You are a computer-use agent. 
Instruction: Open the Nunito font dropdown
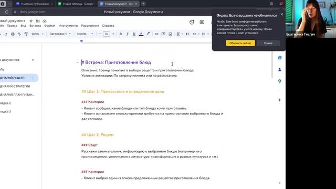[x=85, y=34]
